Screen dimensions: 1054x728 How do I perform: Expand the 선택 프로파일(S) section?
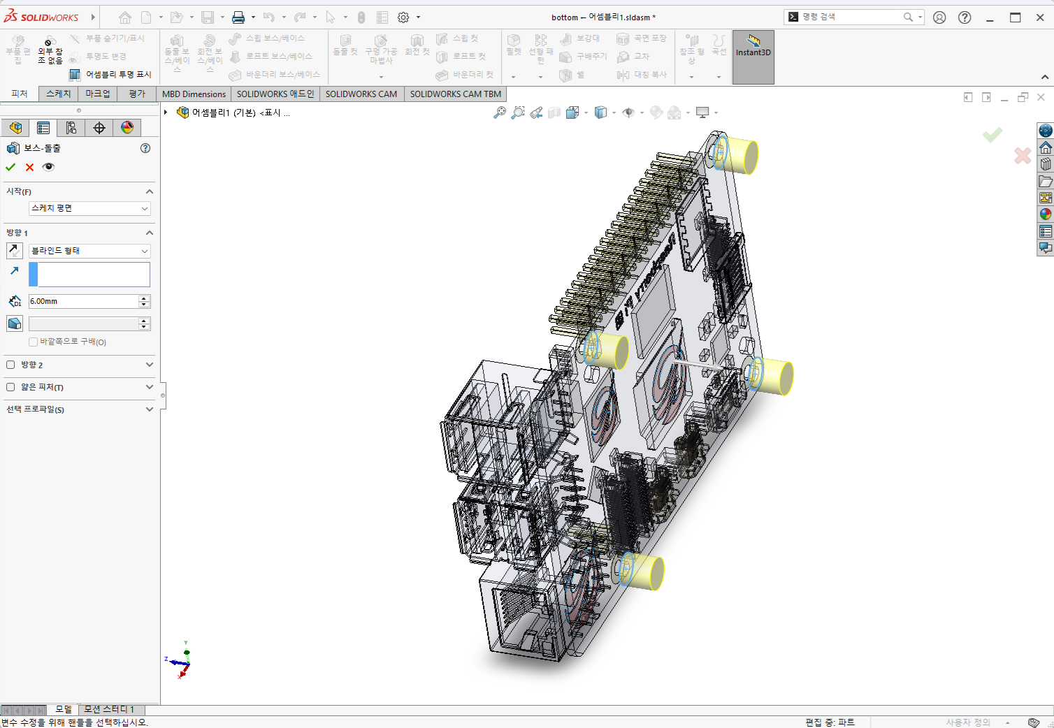point(149,409)
